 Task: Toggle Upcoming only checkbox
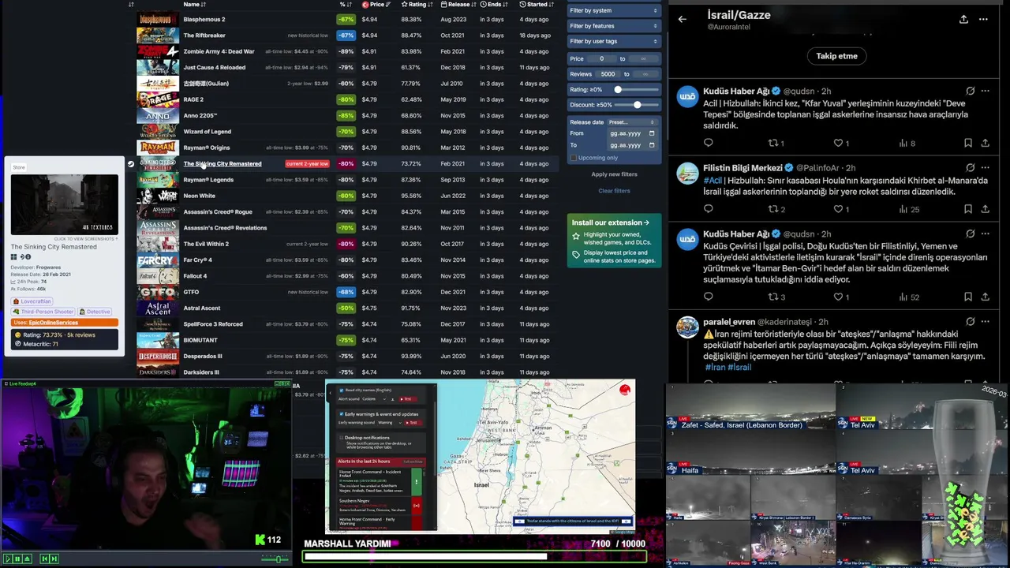(573, 158)
